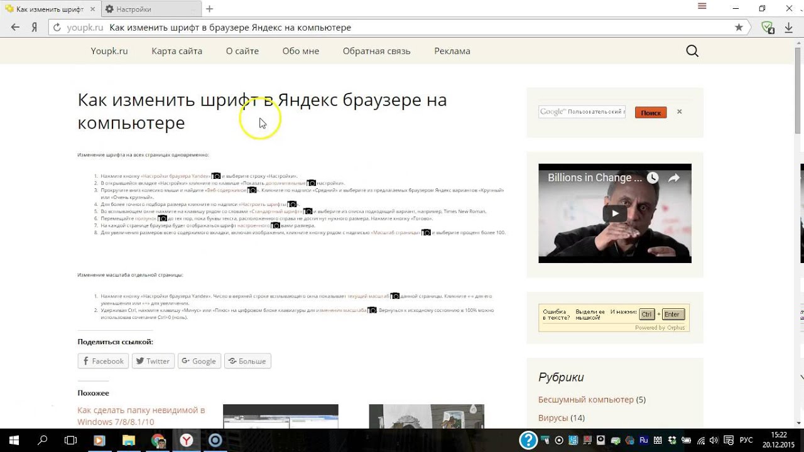The image size is (804, 452).
Task: Open Бесшумный компьютер category link
Action: click(586, 399)
